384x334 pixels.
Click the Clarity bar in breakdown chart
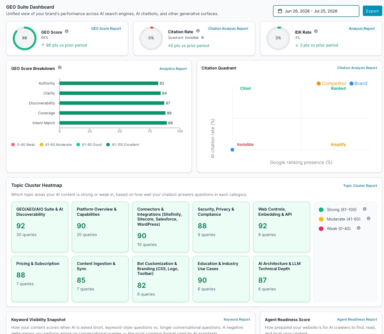pos(110,93)
